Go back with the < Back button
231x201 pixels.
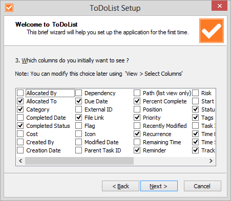pos(120,186)
